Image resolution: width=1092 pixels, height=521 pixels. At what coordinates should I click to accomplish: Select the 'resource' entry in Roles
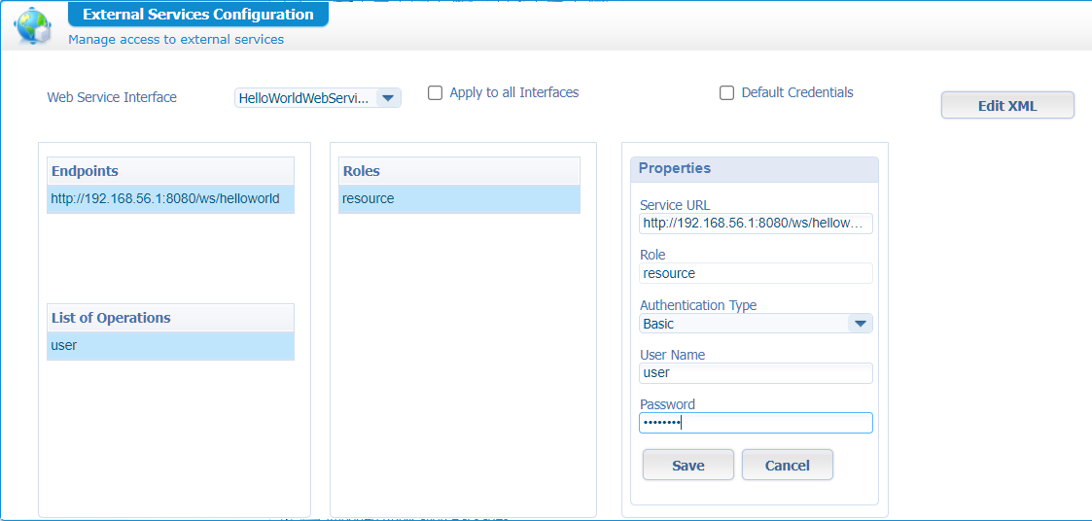(459, 199)
